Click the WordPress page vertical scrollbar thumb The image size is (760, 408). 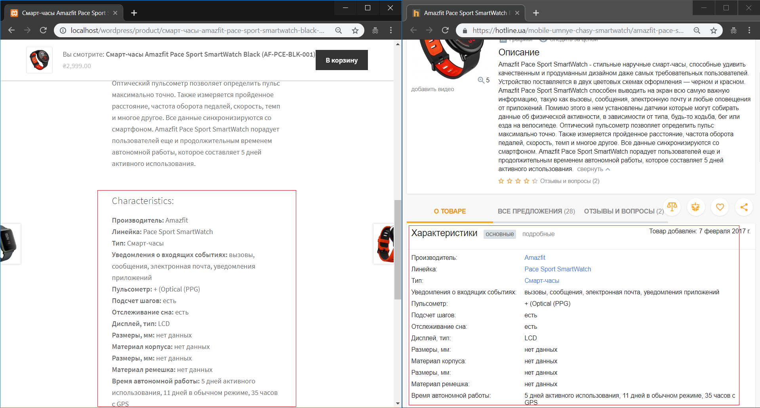pyautogui.click(x=398, y=250)
